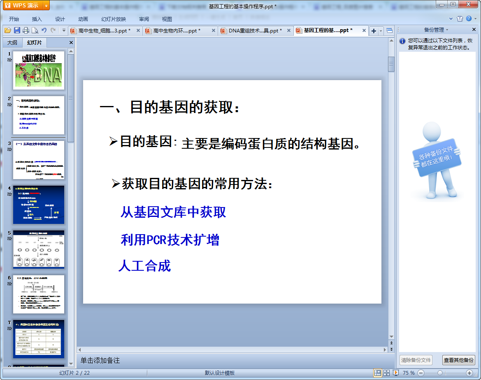
Task: Select slide 4 dark blue thumbnail
Action: click(39, 205)
